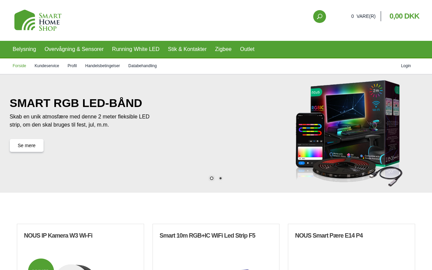The height and width of the screenshot is (270, 432).
Task: Select the first carousel slide dot
Action: coord(212,178)
